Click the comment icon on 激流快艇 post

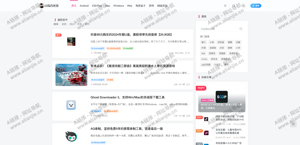tap(175, 84)
